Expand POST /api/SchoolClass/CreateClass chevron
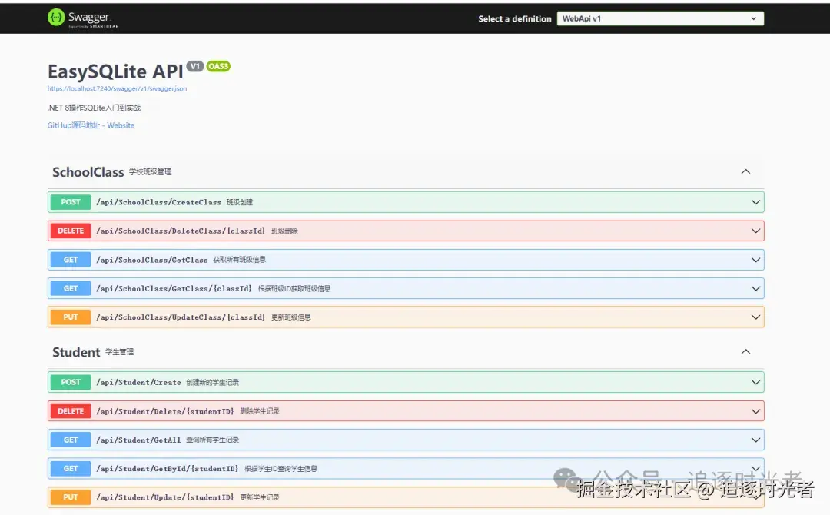 pyautogui.click(x=755, y=202)
